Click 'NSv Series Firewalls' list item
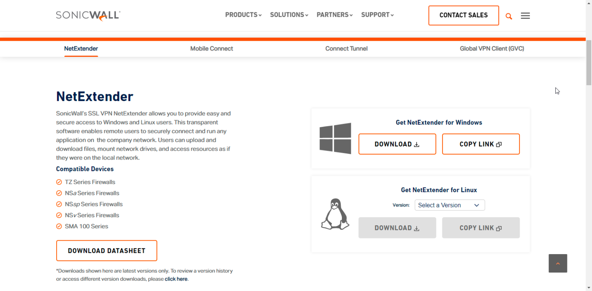592x291 pixels. (x=92, y=215)
